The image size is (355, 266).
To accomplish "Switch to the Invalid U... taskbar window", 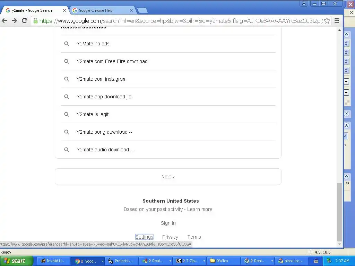I will click(x=53, y=261).
